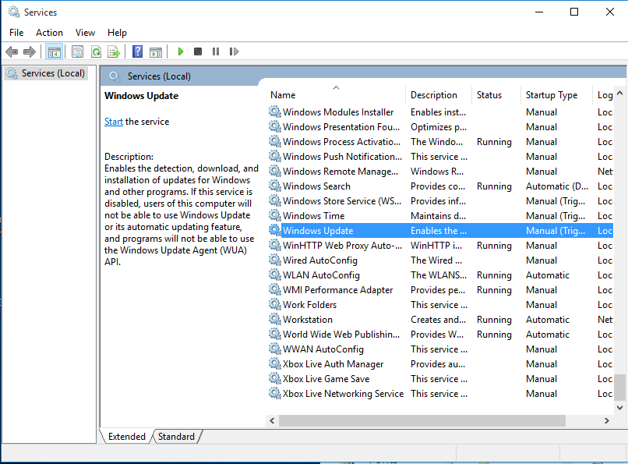Click the "Optimizes p..." description cell

(439, 126)
